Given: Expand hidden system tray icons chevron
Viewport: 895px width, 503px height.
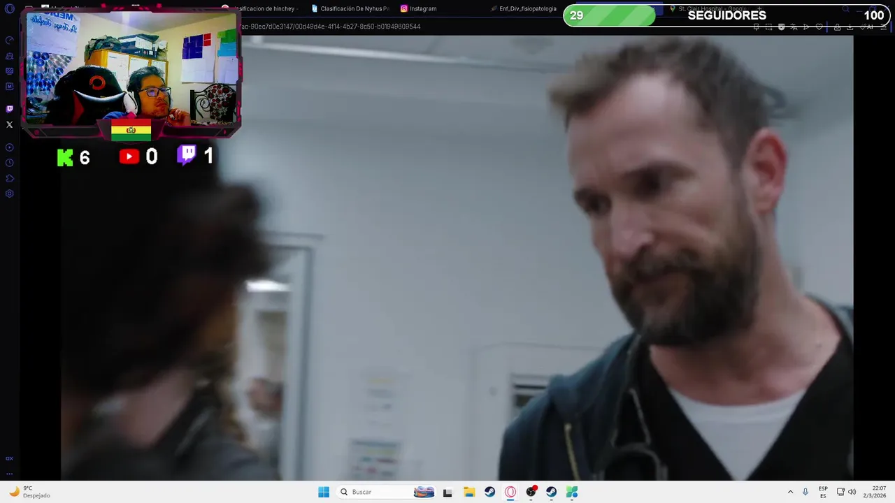Looking at the screenshot, I should [x=790, y=492].
